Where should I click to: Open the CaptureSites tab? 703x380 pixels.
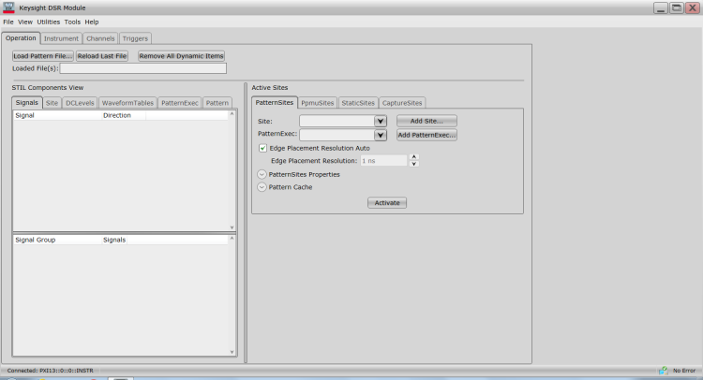tap(402, 102)
